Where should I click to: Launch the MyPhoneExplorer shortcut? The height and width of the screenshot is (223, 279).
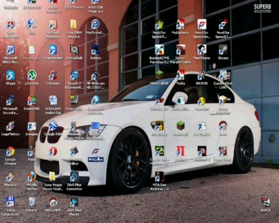pos(95,24)
